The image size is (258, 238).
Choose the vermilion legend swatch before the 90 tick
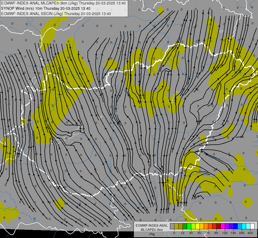coord(215,226)
